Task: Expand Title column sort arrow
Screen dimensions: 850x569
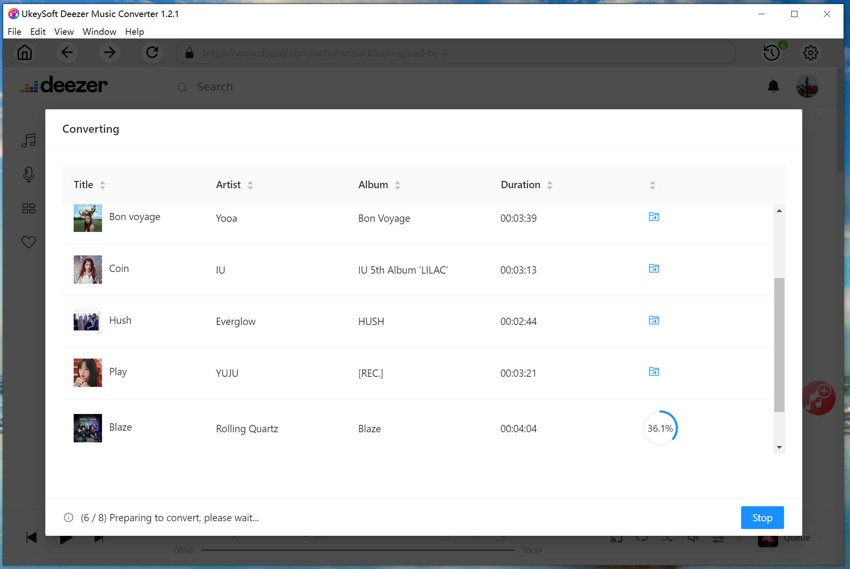Action: click(102, 185)
